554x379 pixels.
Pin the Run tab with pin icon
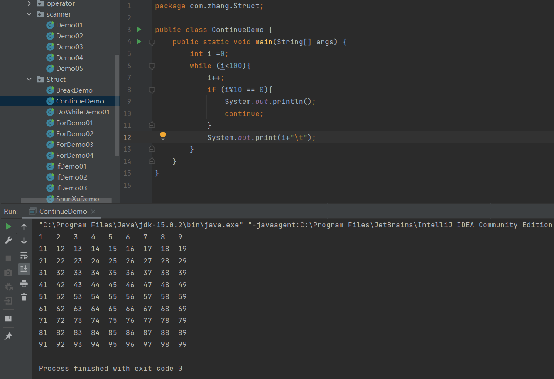click(8, 336)
